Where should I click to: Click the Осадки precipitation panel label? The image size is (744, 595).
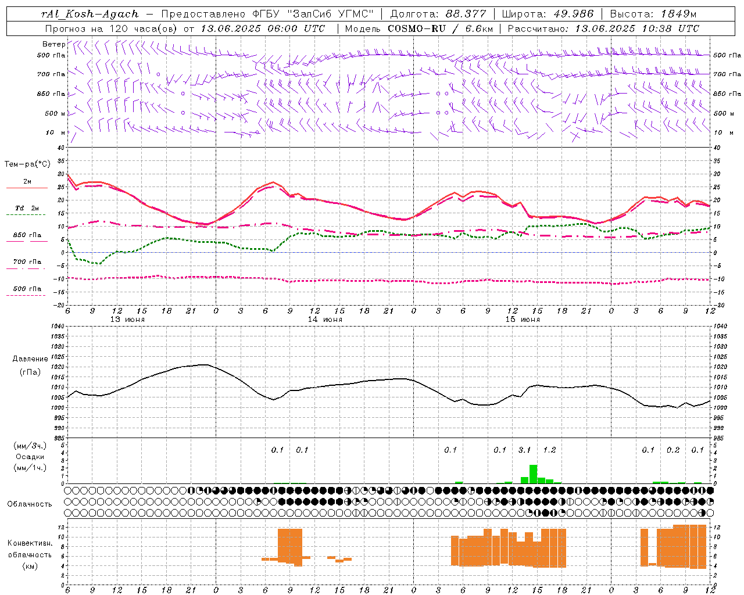pyautogui.click(x=30, y=457)
